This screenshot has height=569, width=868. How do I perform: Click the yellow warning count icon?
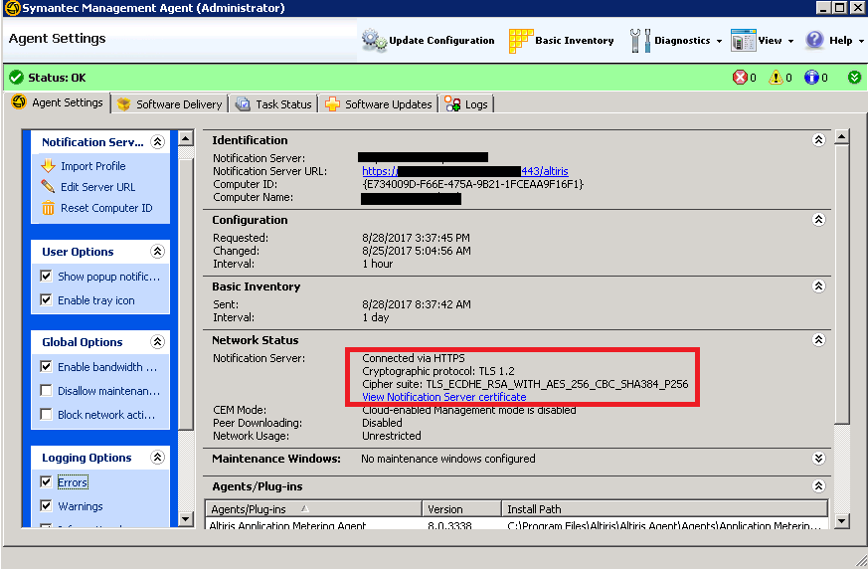[x=776, y=78]
